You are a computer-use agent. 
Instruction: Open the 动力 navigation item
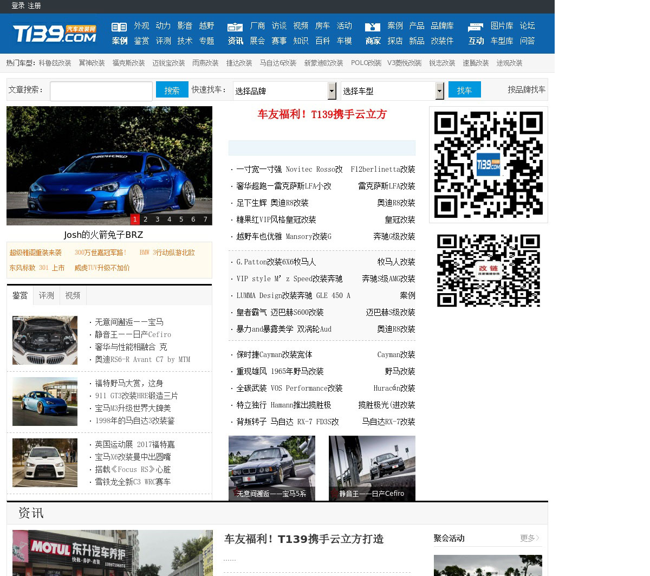pyautogui.click(x=163, y=25)
